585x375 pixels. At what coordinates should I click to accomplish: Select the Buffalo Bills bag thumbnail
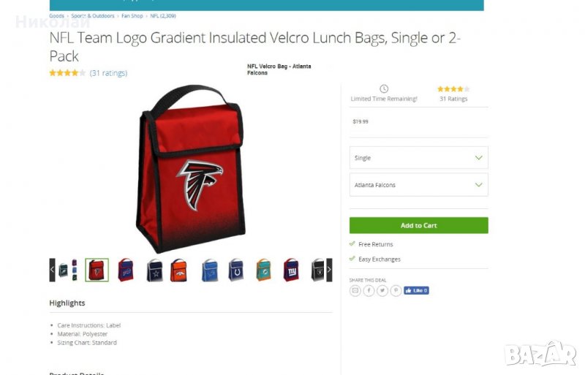click(126, 270)
